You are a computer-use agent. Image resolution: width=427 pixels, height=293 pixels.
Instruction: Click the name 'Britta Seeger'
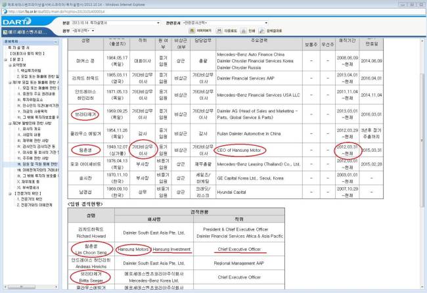point(91,281)
